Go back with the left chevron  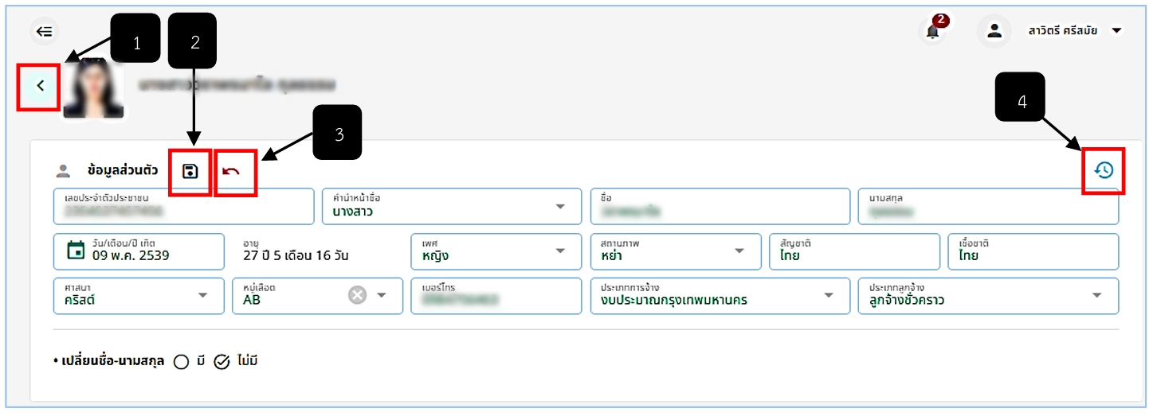click(40, 85)
